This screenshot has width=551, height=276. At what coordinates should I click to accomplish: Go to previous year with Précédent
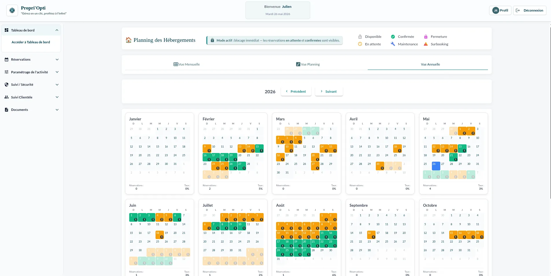click(296, 92)
